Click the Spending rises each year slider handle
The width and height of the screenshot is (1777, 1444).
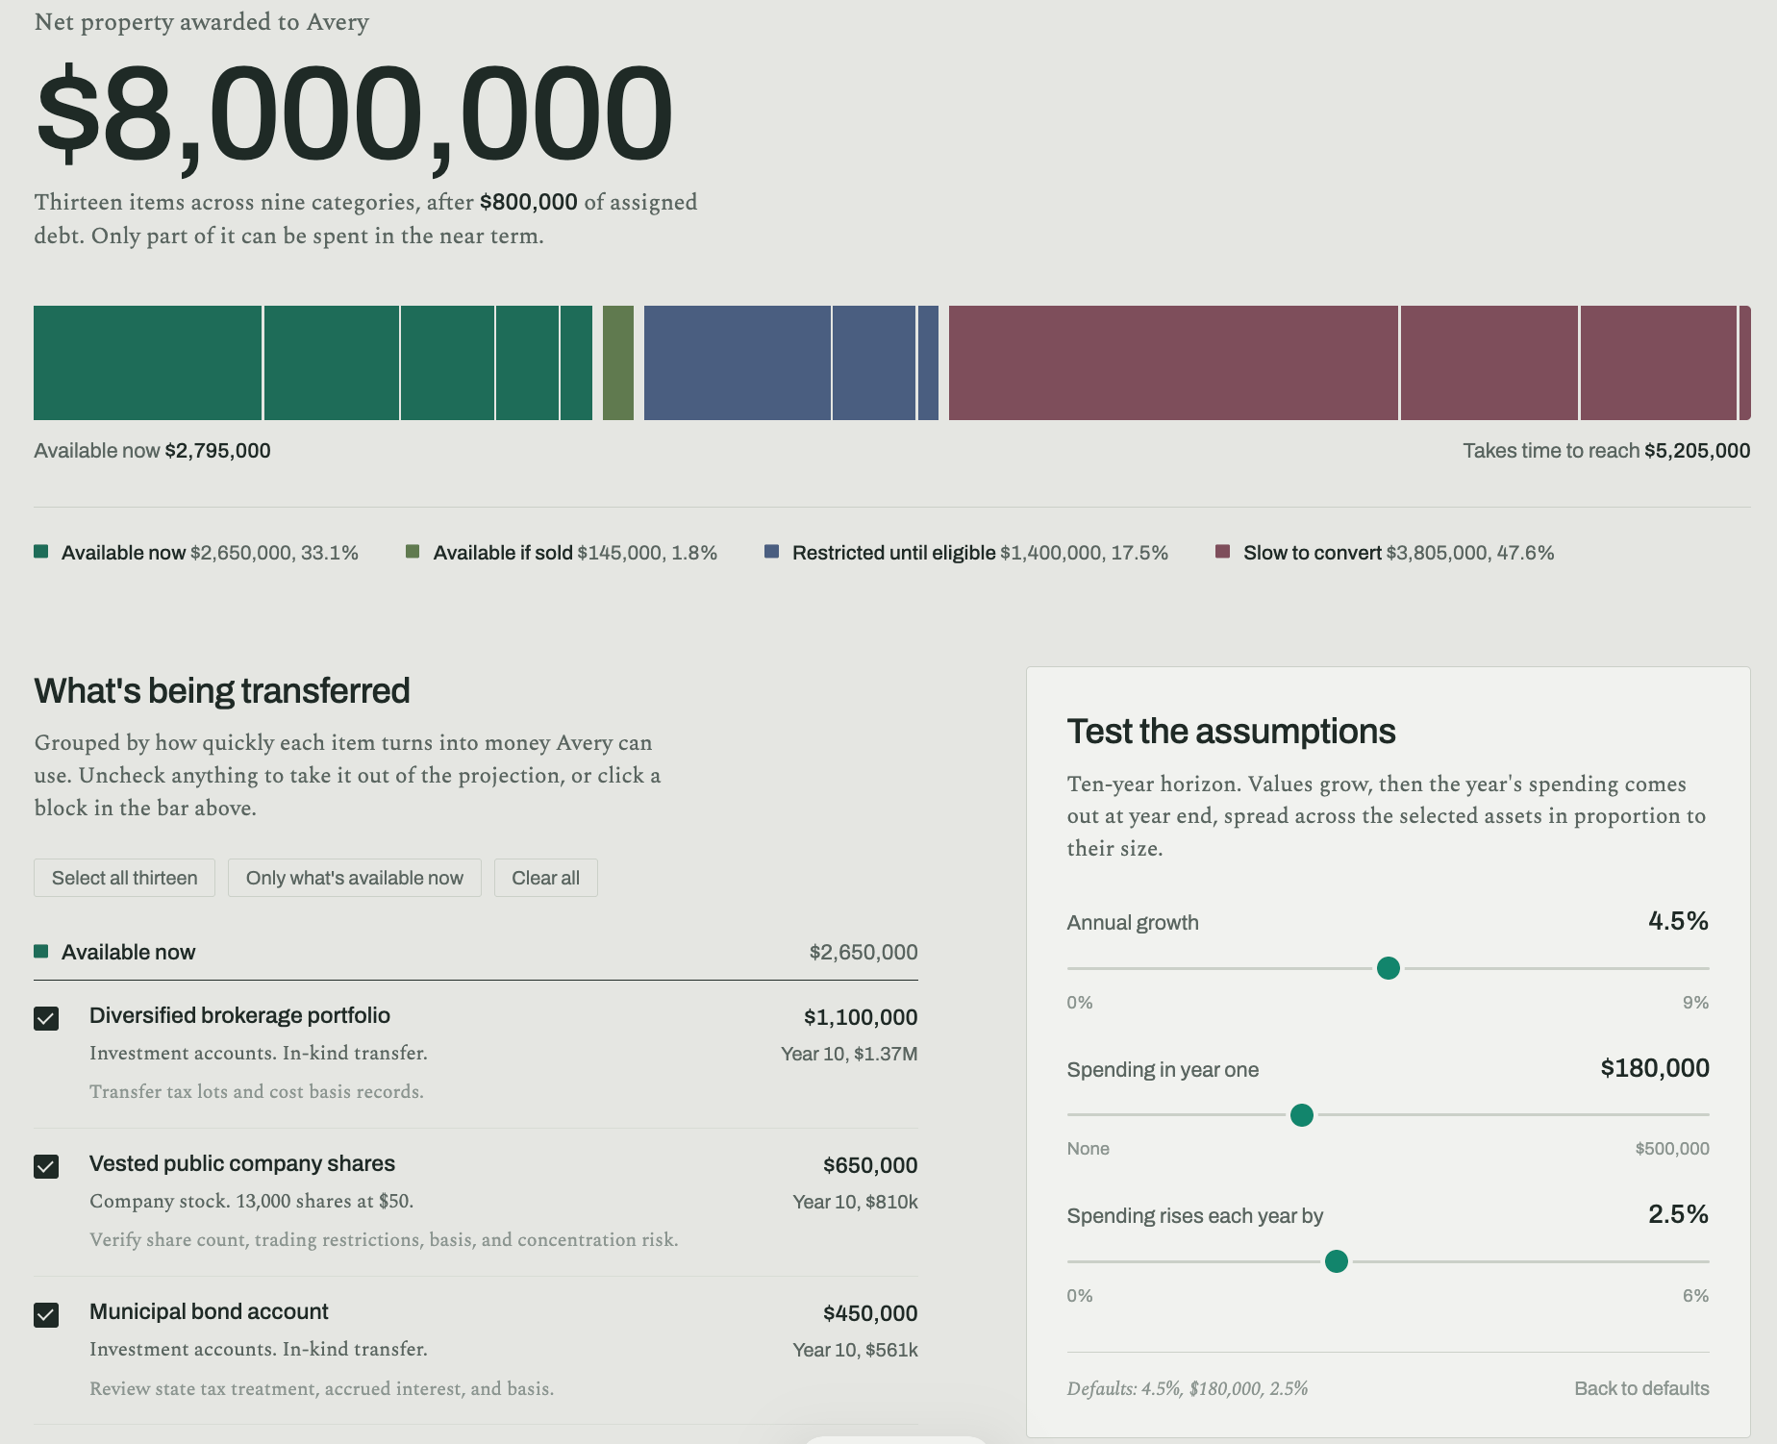[1336, 1261]
